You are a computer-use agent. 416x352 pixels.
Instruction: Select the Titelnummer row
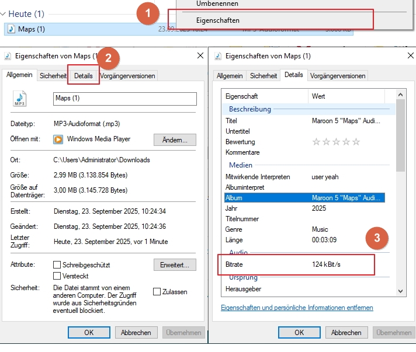click(304, 219)
